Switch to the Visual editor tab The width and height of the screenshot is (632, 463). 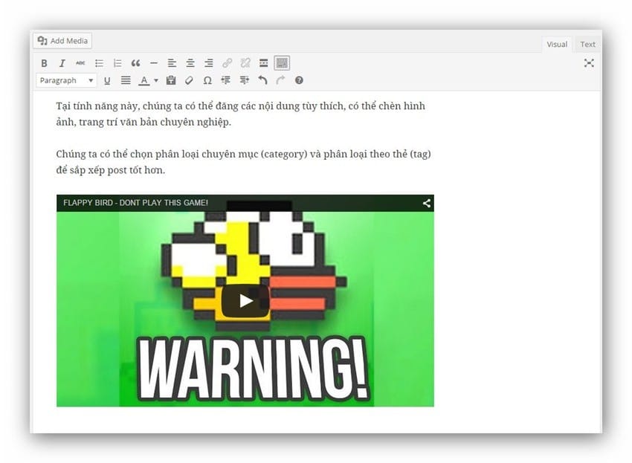point(557,45)
